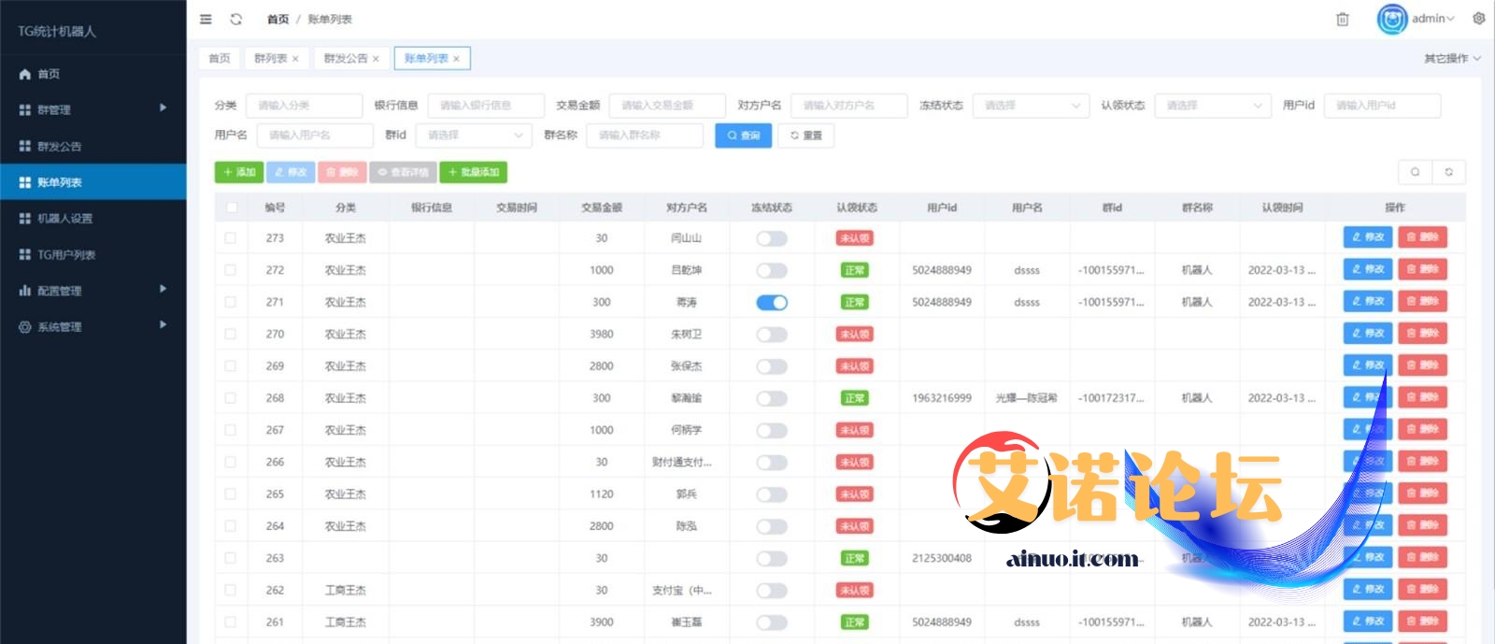Open the settings gear in top-right corner
The width and height of the screenshot is (1495, 644).
pos(1479,19)
